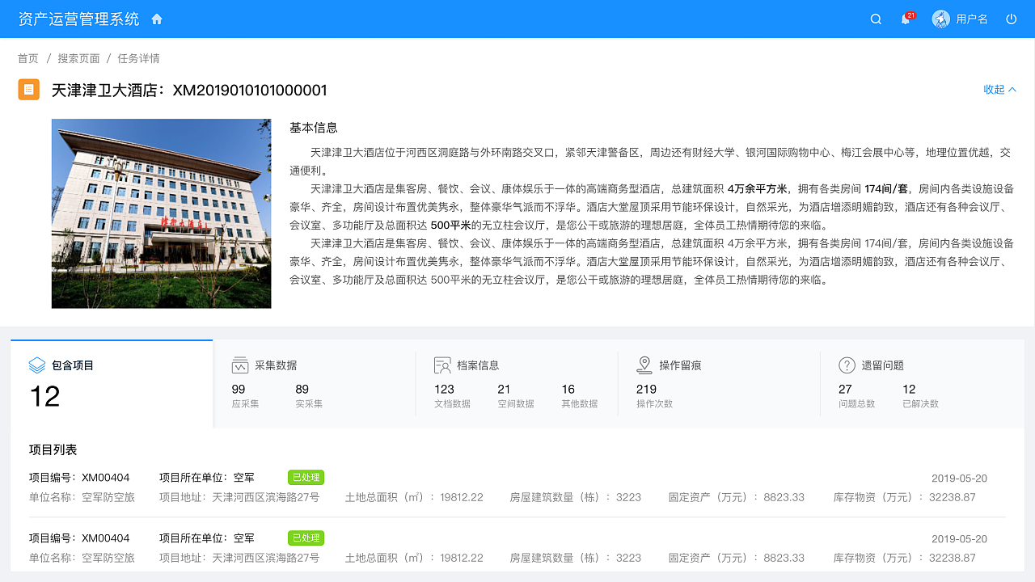Click the logout power icon
Viewport: 1035px width, 582px height.
1011,19
